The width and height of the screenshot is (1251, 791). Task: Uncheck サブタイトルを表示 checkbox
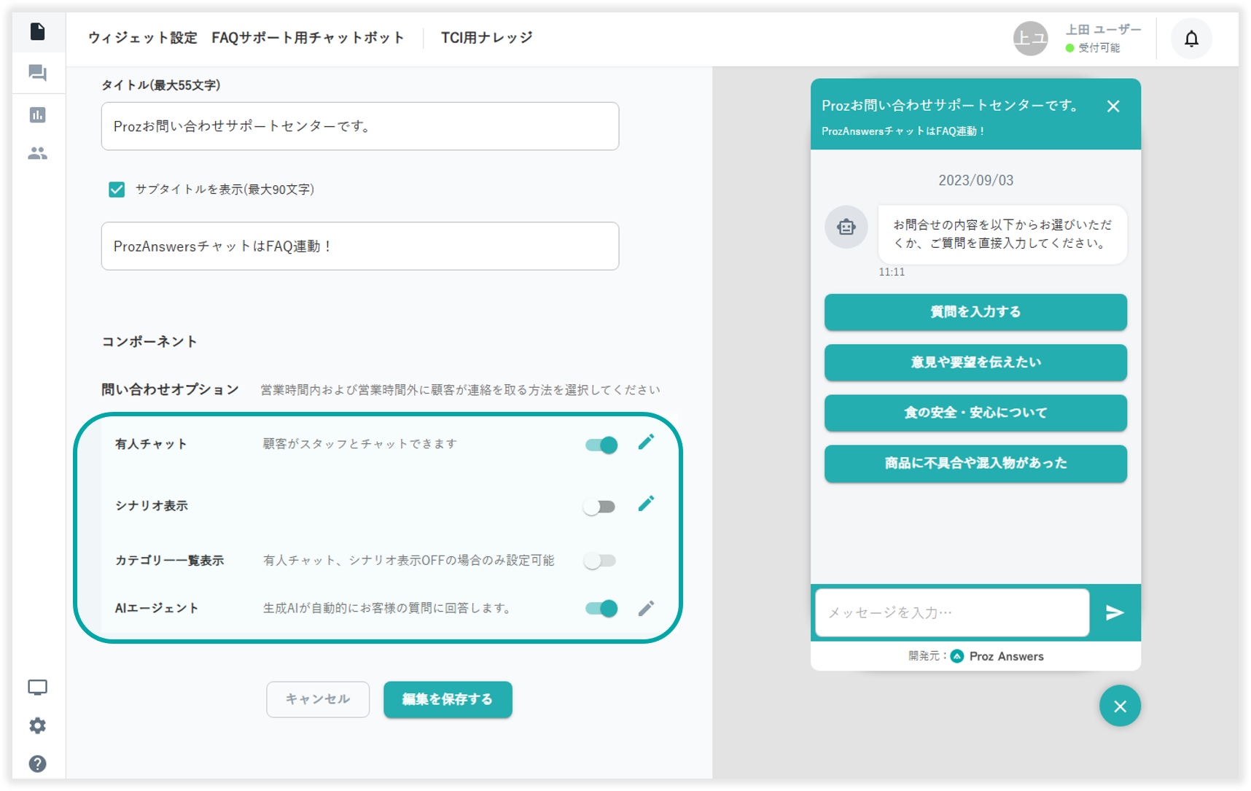[117, 190]
